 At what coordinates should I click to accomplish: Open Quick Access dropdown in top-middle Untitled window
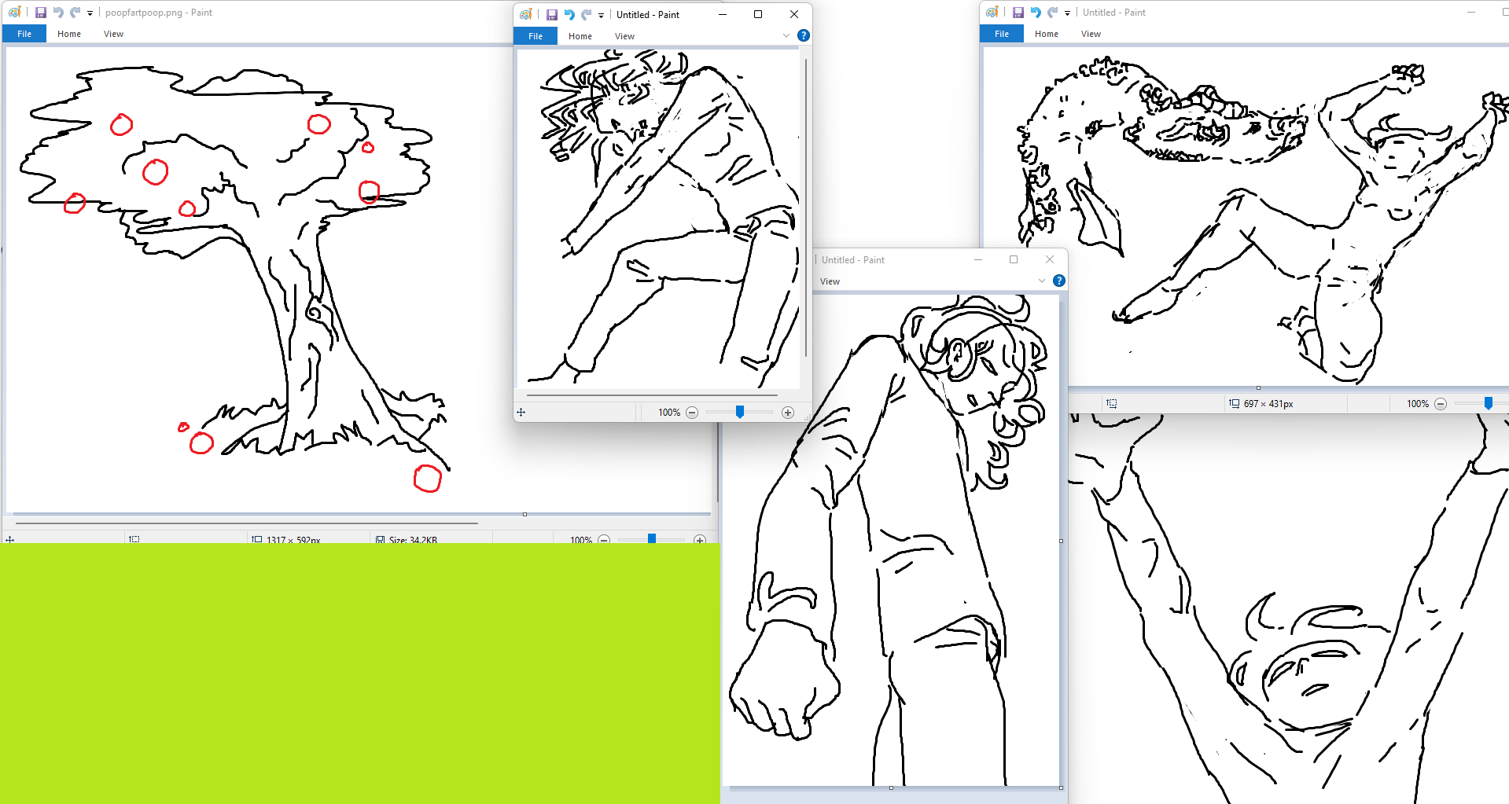601,16
